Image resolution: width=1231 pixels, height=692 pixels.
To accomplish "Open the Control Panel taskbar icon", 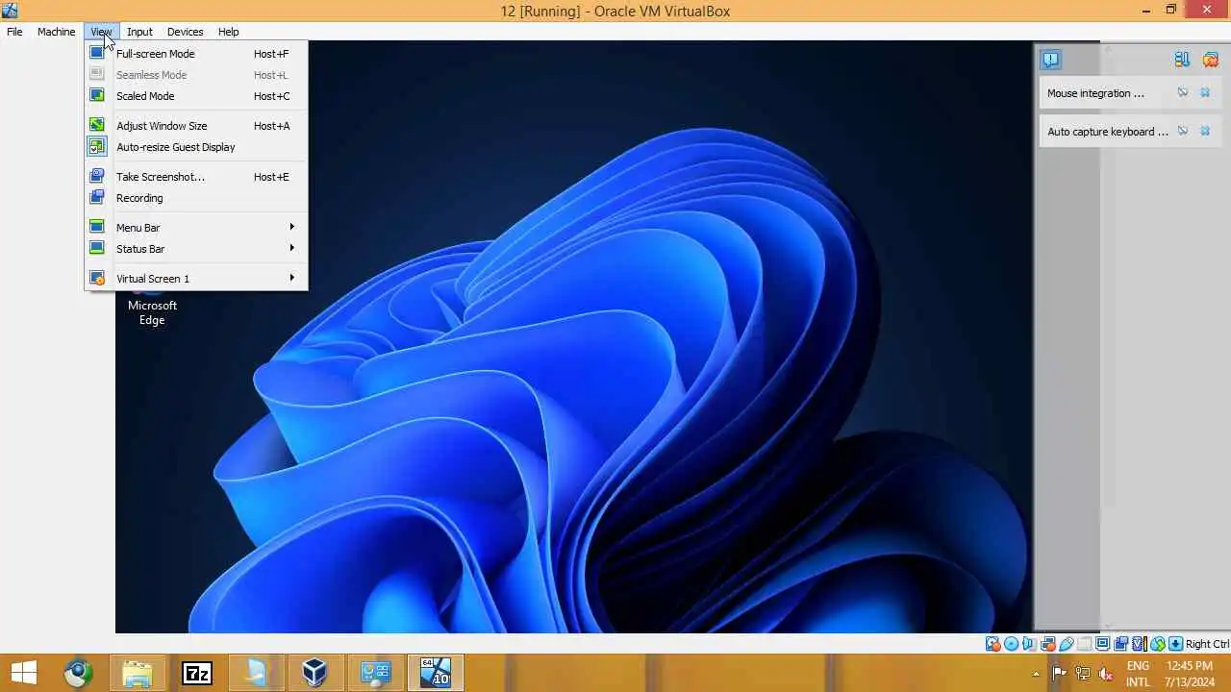I will point(375,673).
